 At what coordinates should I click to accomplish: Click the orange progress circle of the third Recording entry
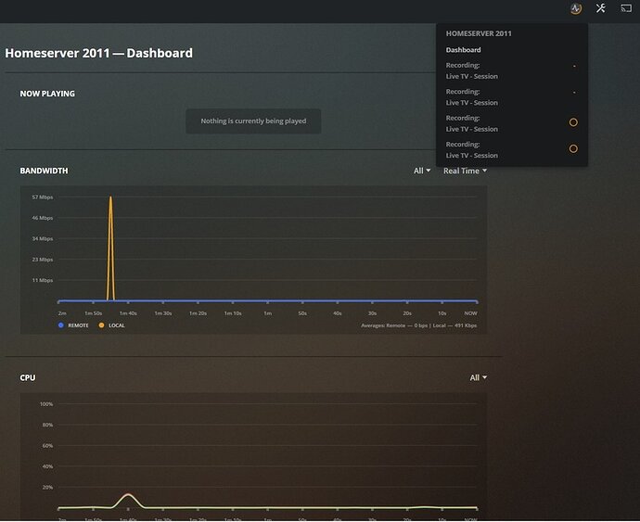coord(573,122)
